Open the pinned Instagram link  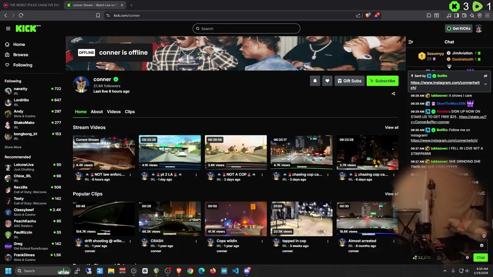click(445, 85)
